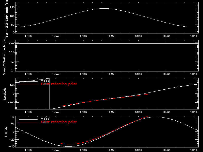Click red Solar reflection point legend in Latitude plot
This screenshot has height=152, width=203.
(x=59, y=122)
